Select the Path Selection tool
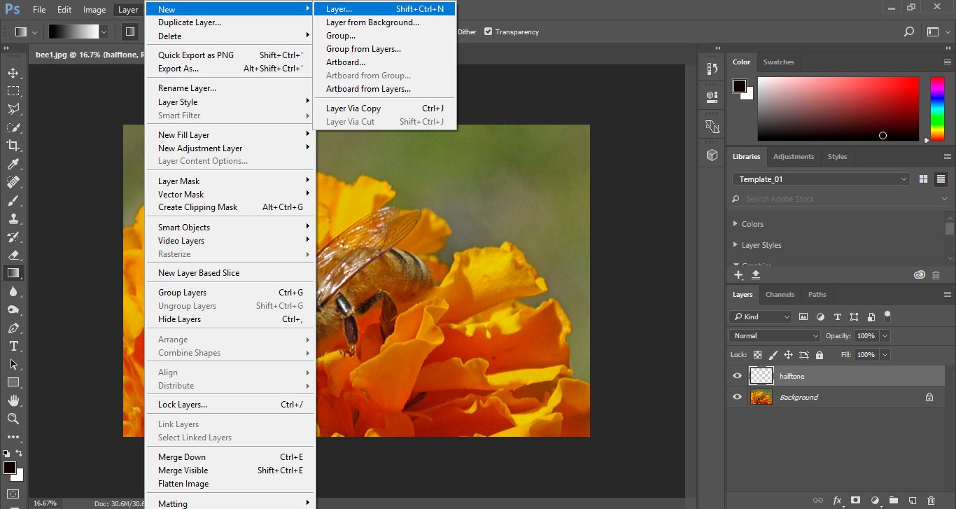 (13, 364)
